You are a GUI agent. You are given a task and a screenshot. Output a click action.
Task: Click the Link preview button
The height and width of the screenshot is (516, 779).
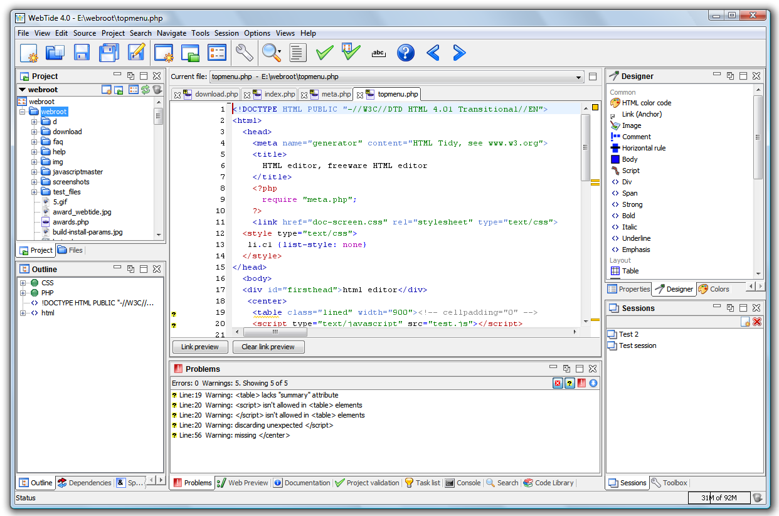(x=200, y=347)
